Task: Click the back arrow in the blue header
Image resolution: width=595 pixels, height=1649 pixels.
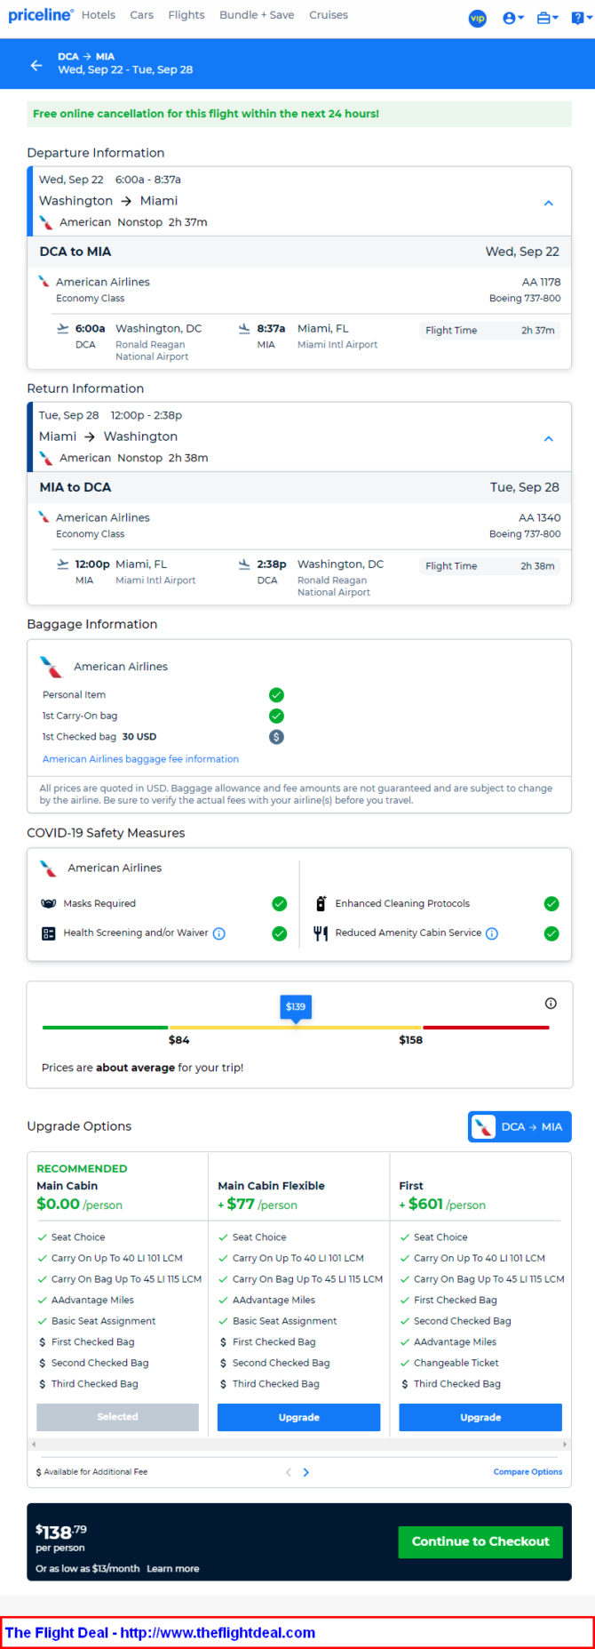Action: [x=36, y=65]
